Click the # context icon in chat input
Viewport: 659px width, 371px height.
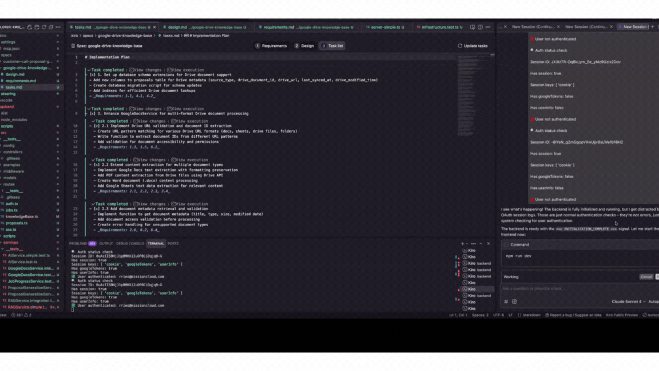506,302
